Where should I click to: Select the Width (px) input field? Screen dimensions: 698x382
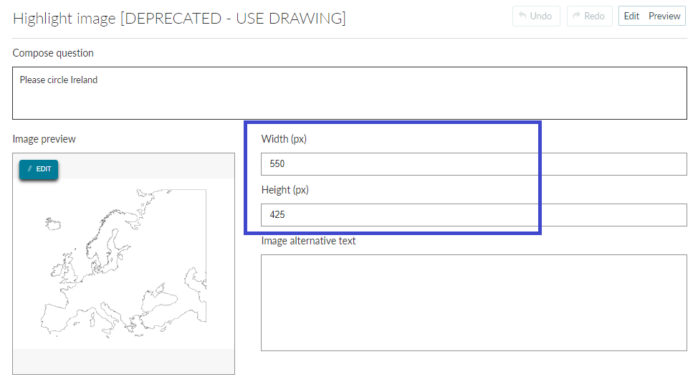pyautogui.click(x=474, y=164)
